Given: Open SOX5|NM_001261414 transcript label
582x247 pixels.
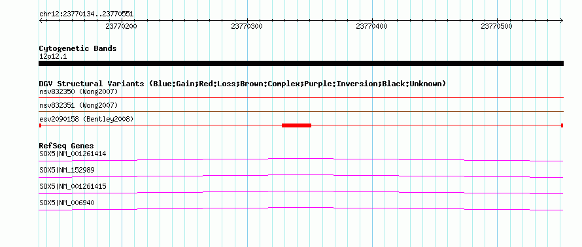Looking at the screenshot, I should point(73,154).
